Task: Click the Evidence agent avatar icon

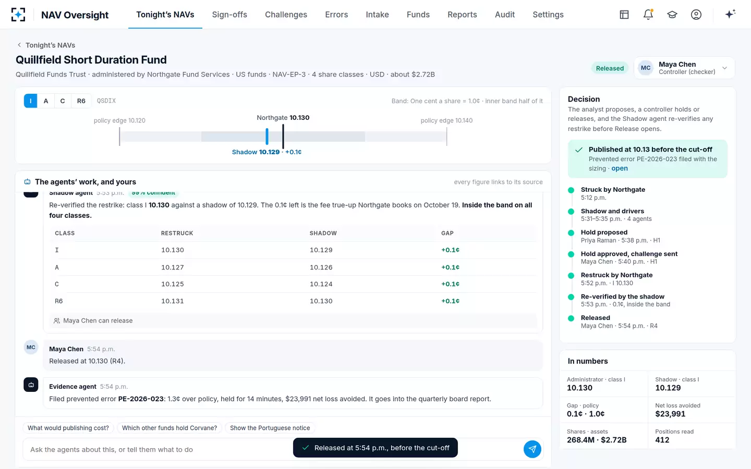Action: click(x=31, y=385)
